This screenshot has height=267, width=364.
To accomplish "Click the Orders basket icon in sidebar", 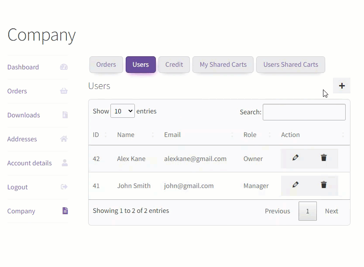I will click(x=64, y=91).
